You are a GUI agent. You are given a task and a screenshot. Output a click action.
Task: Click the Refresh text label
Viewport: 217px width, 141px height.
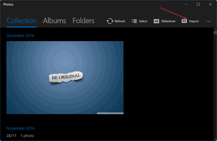(120, 21)
